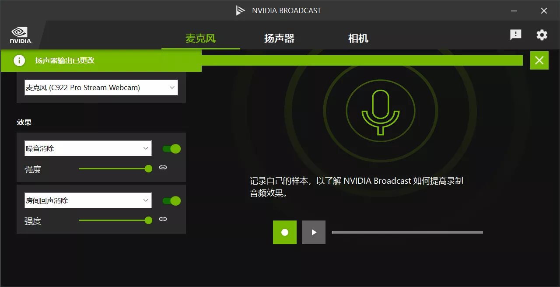Play the recorded audio sample
The height and width of the screenshot is (287, 560).
pyautogui.click(x=314, y=232)
